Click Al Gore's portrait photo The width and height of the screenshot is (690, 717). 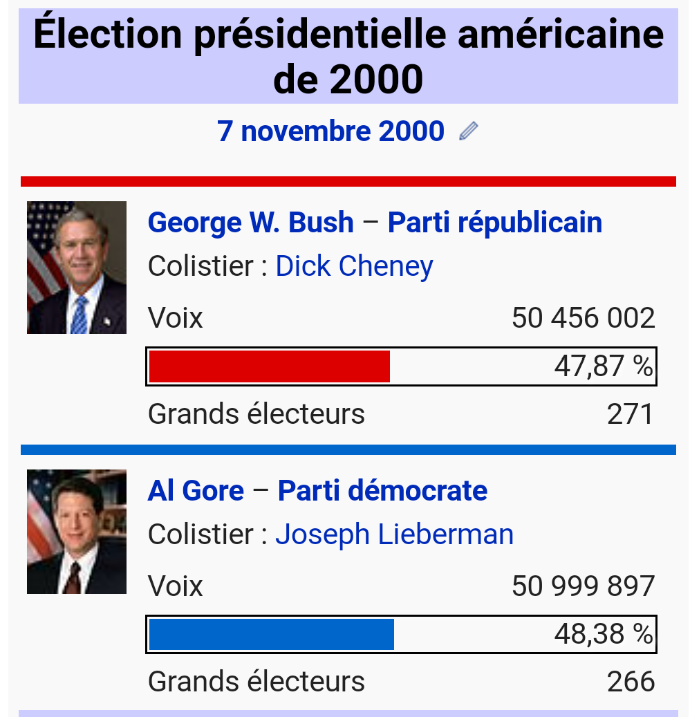click(77, 531)
